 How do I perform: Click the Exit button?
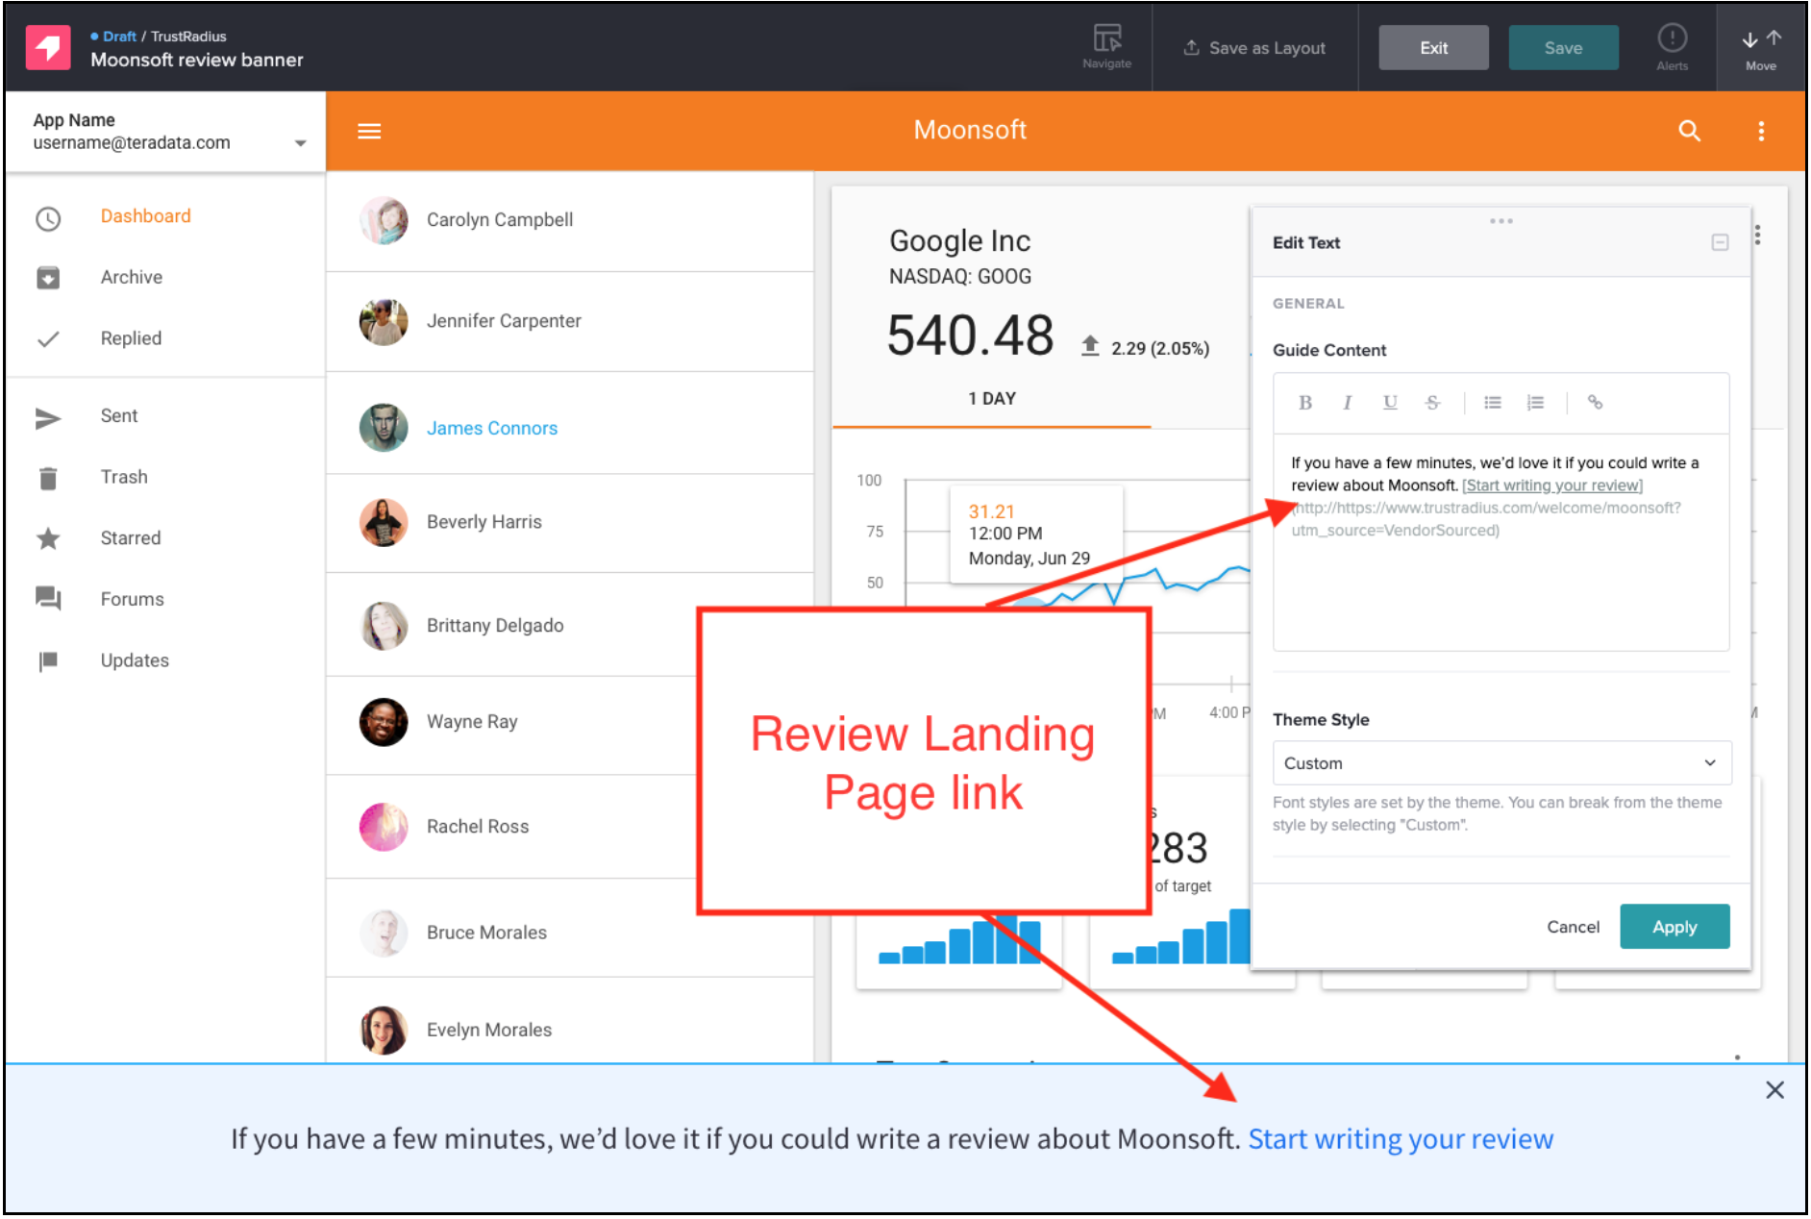coord(1433,48)
